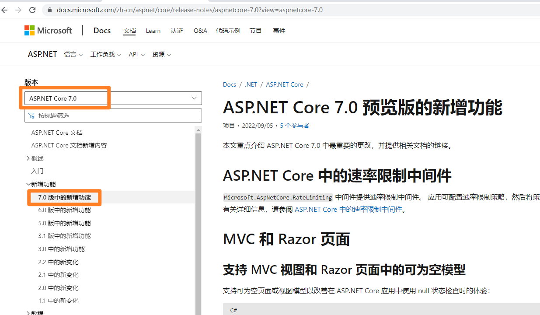Open the 代码示例 navigation item

tap(228, 31)
